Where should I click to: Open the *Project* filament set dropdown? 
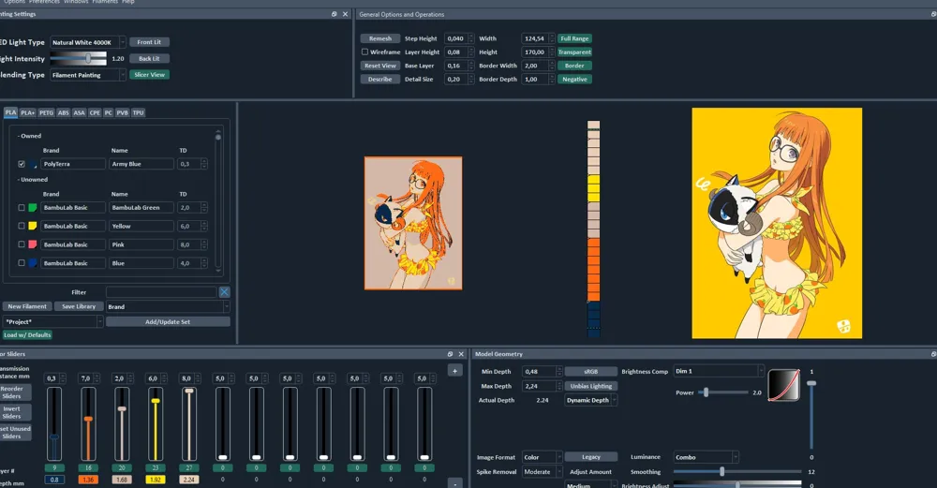click(x=52, y=322)
